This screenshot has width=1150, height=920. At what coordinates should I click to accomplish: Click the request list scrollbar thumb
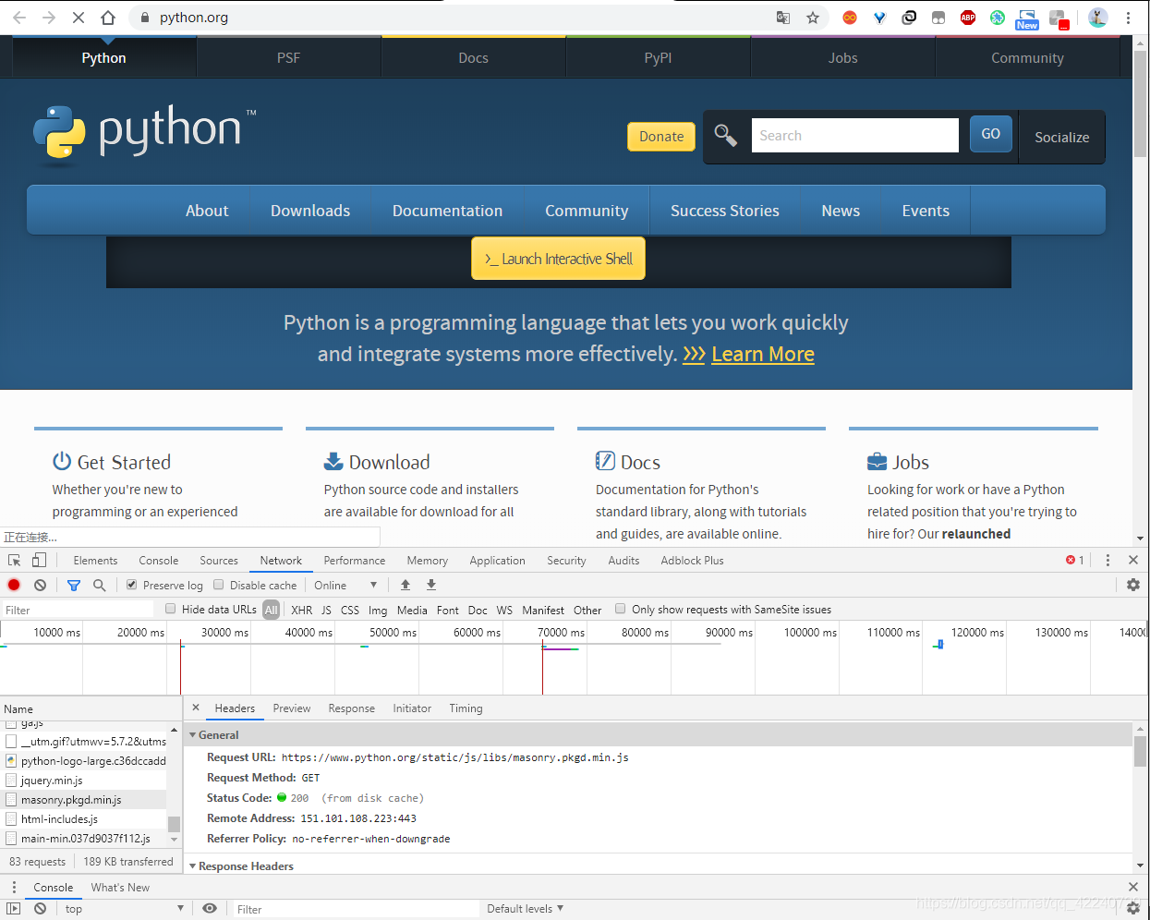point(174,824)
